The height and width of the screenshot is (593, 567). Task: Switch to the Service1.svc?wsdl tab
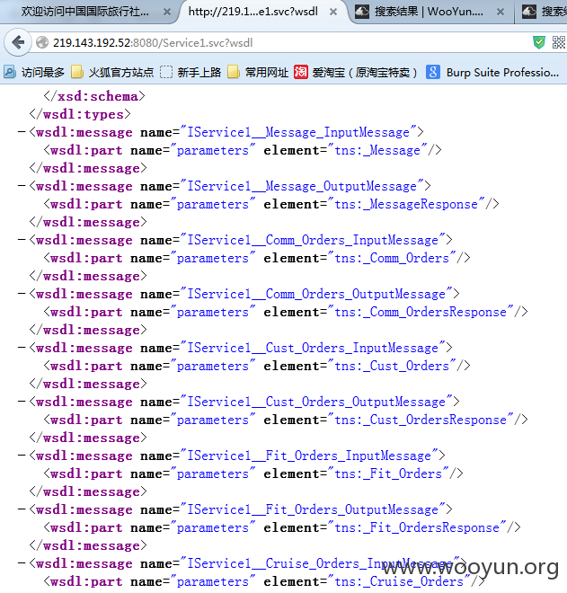[x=252, y=12]
